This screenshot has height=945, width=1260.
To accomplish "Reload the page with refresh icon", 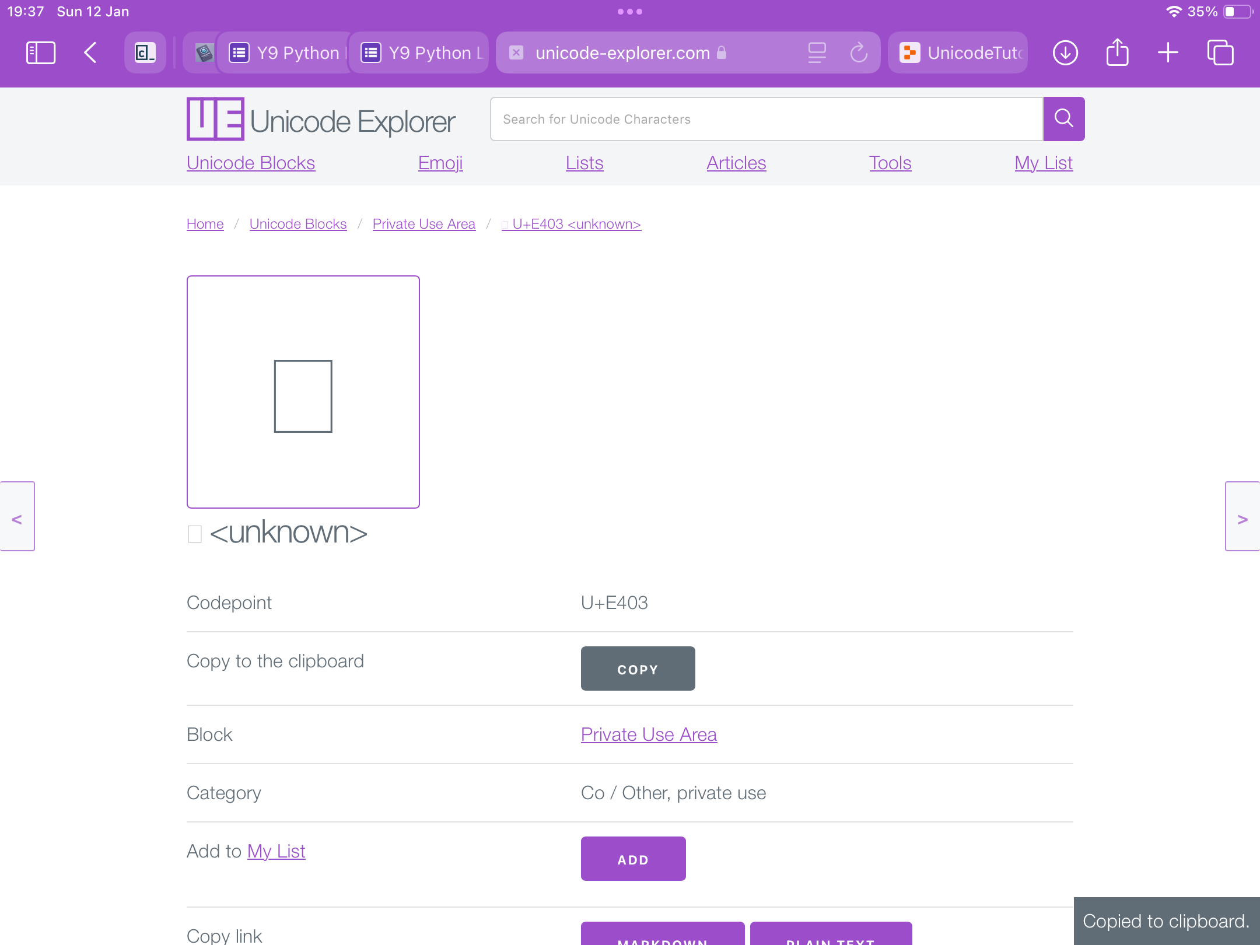I will (x=859, y=52).
